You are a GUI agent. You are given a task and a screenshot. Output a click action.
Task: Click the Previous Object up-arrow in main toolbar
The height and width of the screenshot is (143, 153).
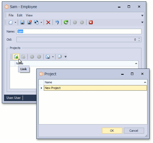coord(75,22)
